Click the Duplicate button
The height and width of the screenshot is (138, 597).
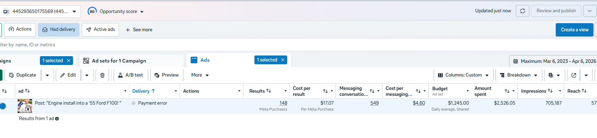(23, 75)
